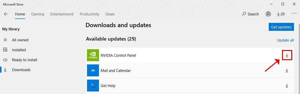The width and height of the screenshot is (300, 94).
Task: Open the See more ellipsis menu
Action: click(294, 14)
